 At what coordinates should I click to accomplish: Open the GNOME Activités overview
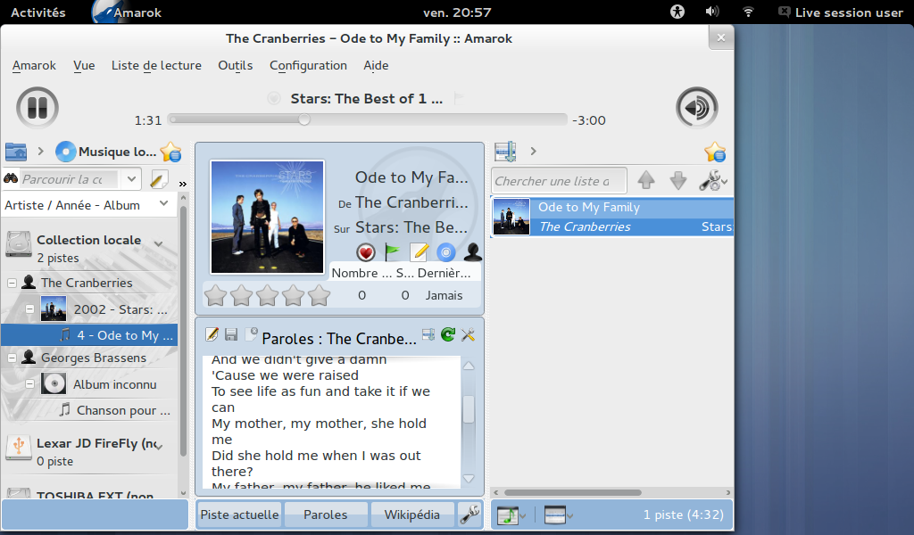pos(37,12)
